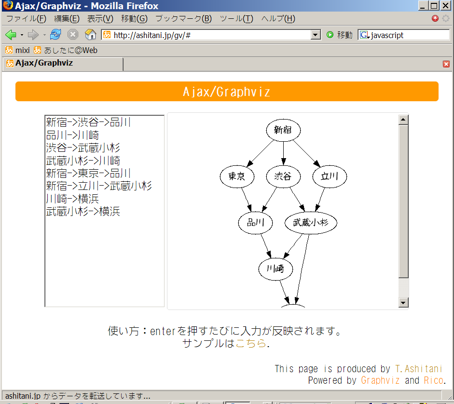Maximize the Firefox window
454x404 pixels.
click(x=434, y=5)
